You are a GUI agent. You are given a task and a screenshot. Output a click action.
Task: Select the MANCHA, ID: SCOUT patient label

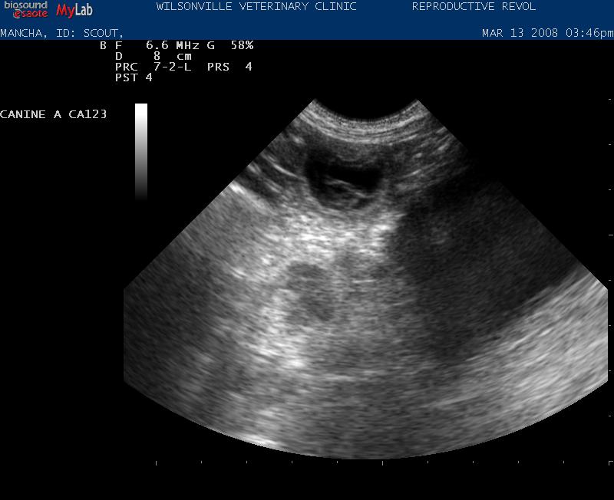coord(61,33)
